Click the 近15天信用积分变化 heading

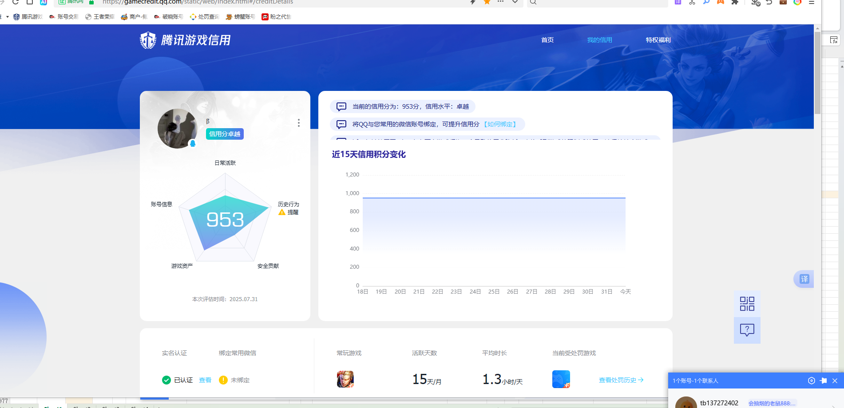pos(369,154)
